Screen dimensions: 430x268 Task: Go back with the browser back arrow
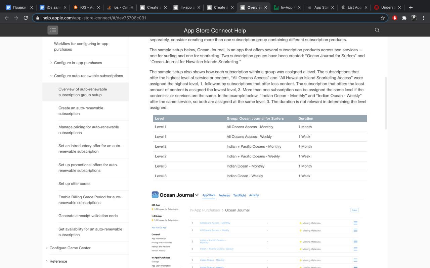tap(7, 18)
